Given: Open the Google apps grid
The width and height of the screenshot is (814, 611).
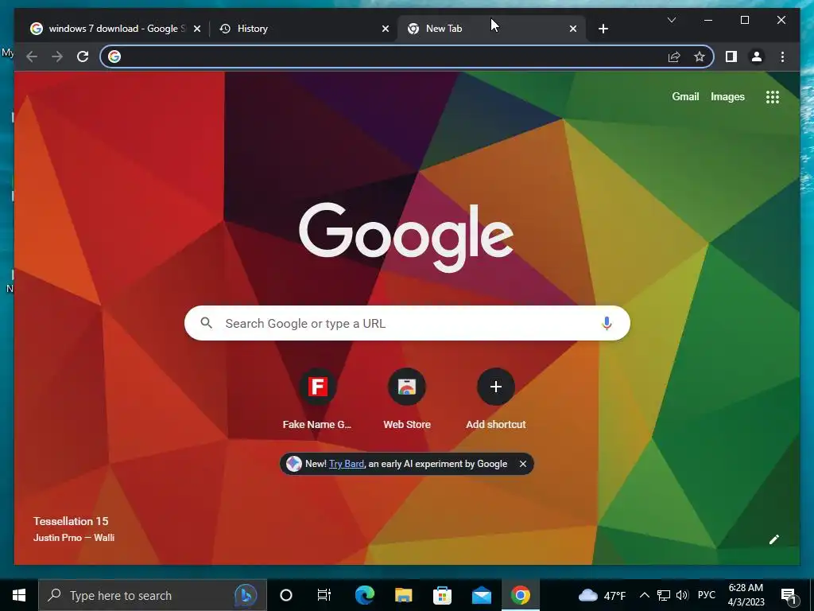Looking at the screenshot, I should (x=773, y=96).
